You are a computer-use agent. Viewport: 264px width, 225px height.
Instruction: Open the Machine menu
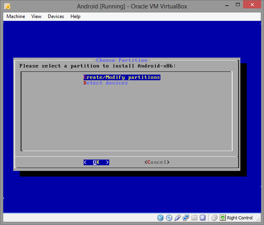click(x=16, y=16)
